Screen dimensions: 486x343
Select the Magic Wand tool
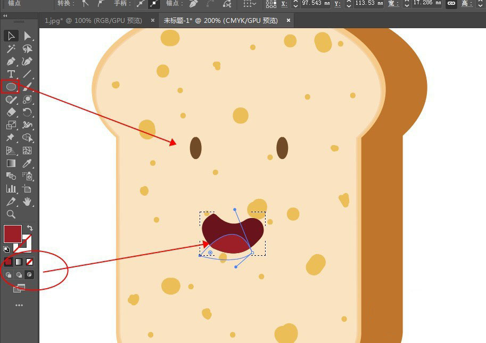[x=11, y=48]
